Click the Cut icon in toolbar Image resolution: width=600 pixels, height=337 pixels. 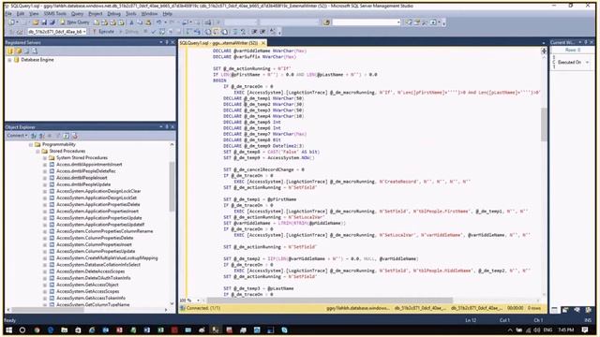(131, 22)
